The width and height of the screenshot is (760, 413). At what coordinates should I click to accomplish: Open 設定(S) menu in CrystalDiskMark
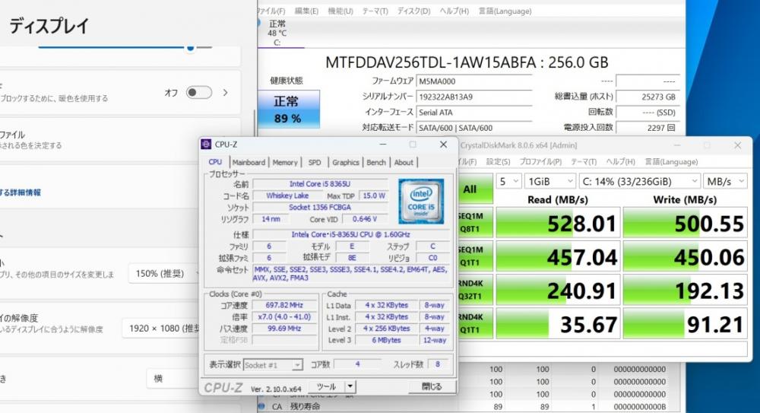pos(498,161)
